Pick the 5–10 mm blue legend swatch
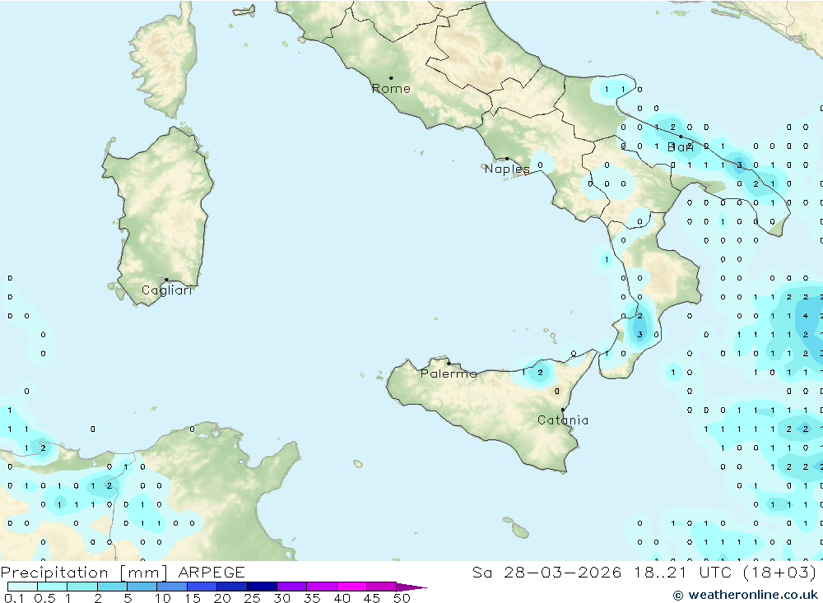The width and height of the screenshot is (823, 603). [142, 587]
